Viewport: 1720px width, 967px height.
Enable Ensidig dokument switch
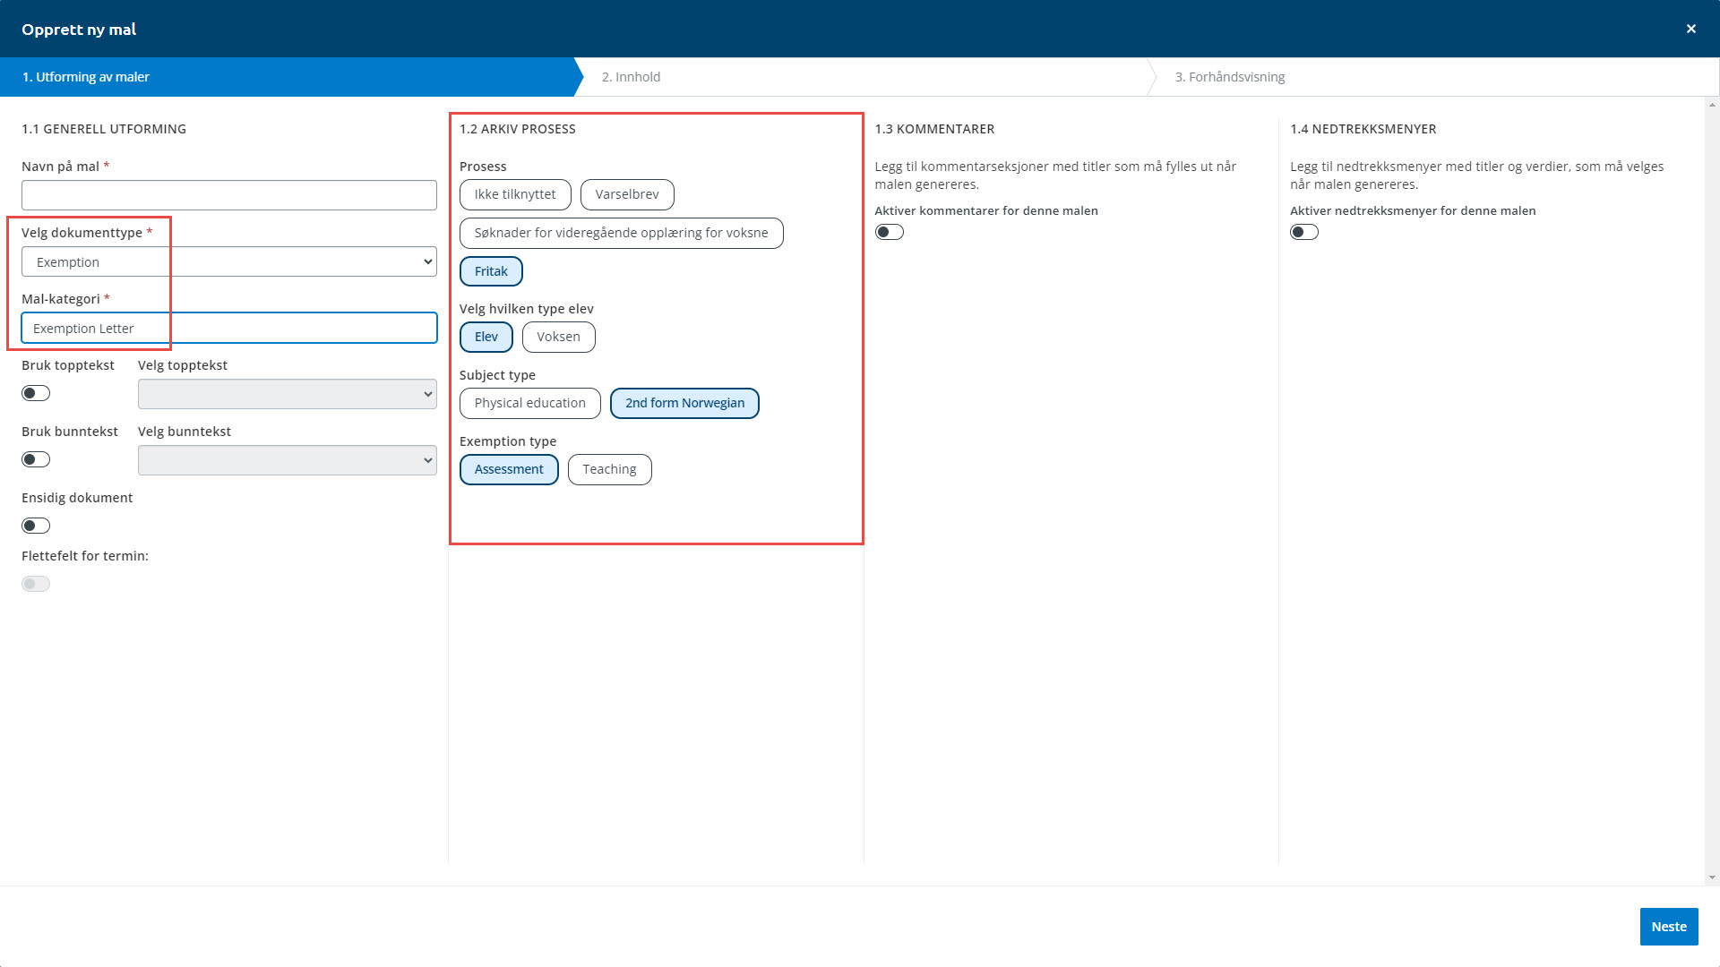point(36,526)
